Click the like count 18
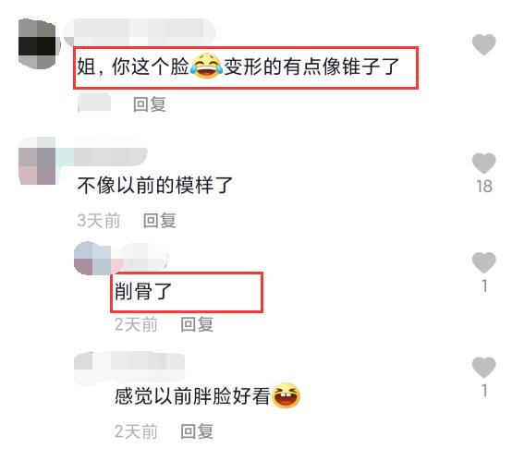The width and height of the screenshot is (512, 461). [x=484, y=187]
